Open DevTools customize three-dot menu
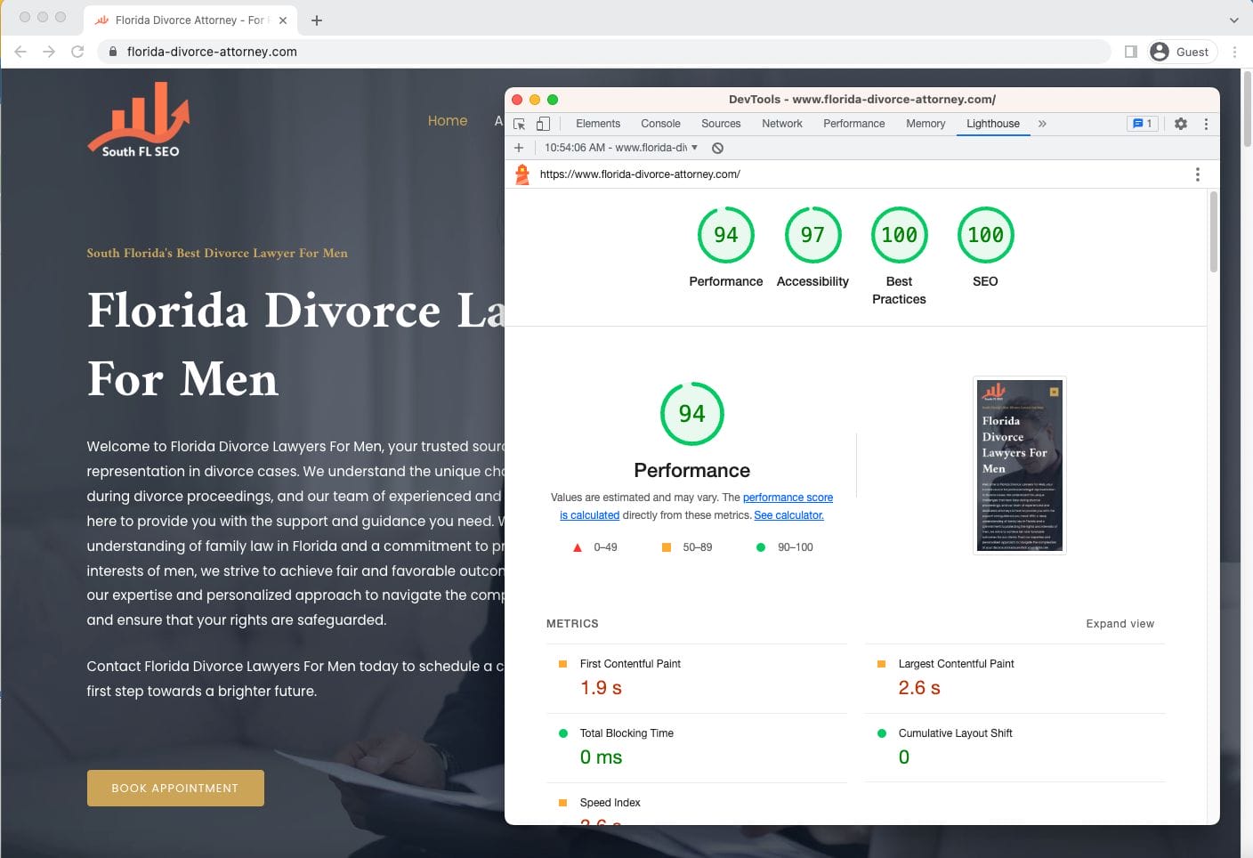 click(x=1206, y=124)
